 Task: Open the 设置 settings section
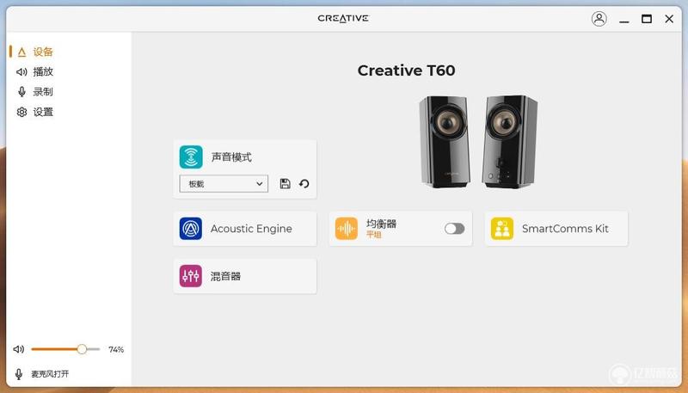pyautogui.click(x=34, y=112)
